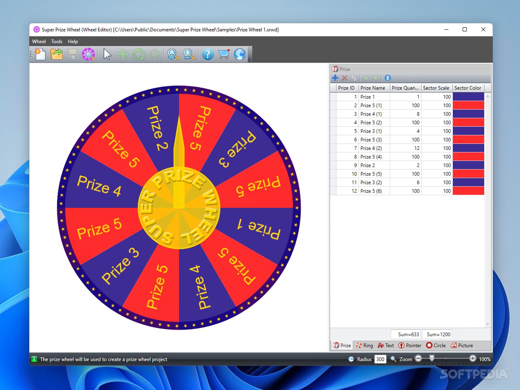
Task: Create a new wheel with the New icon
Action: click(x=40, y=54)
